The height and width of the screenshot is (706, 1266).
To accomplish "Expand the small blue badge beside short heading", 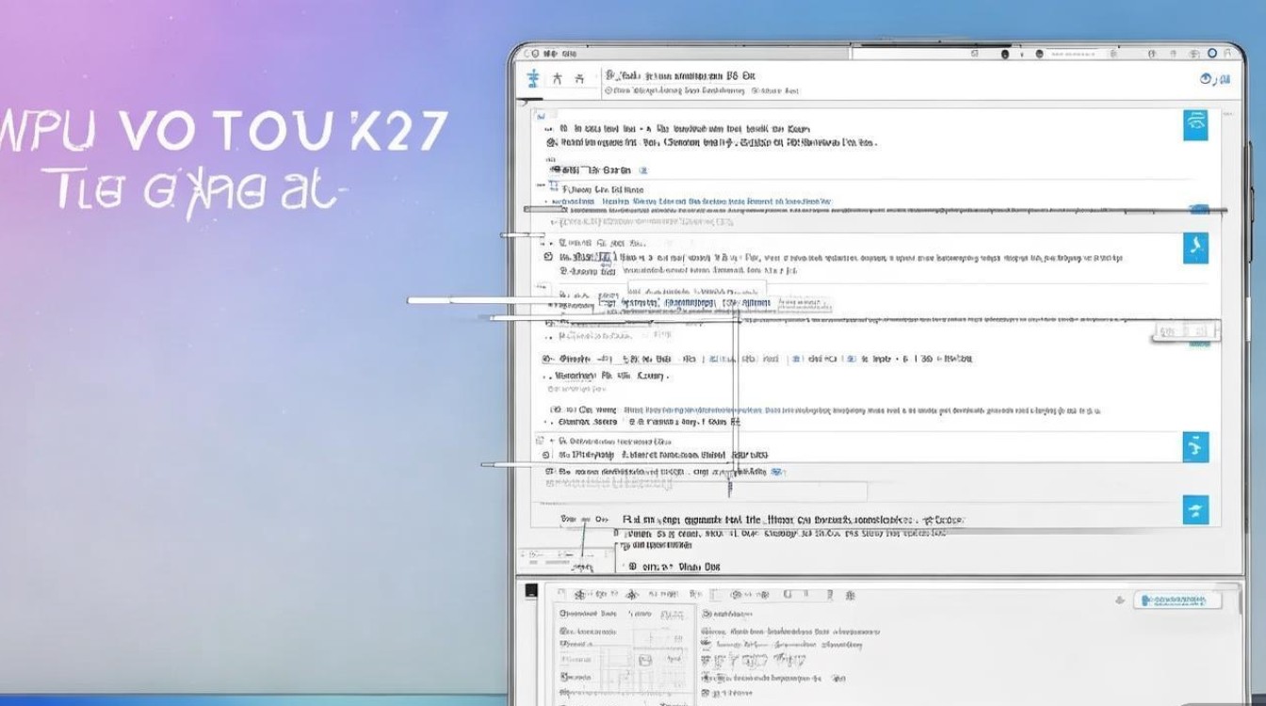I will click(643, 170).
